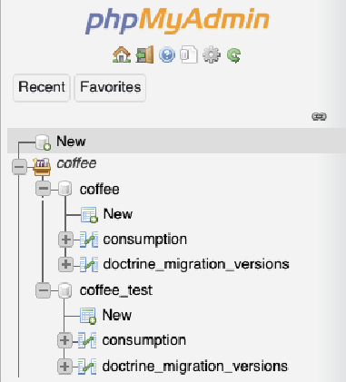The image size is (346, 382).
Task: Reload the navigation panel
Action: point(233,55)
